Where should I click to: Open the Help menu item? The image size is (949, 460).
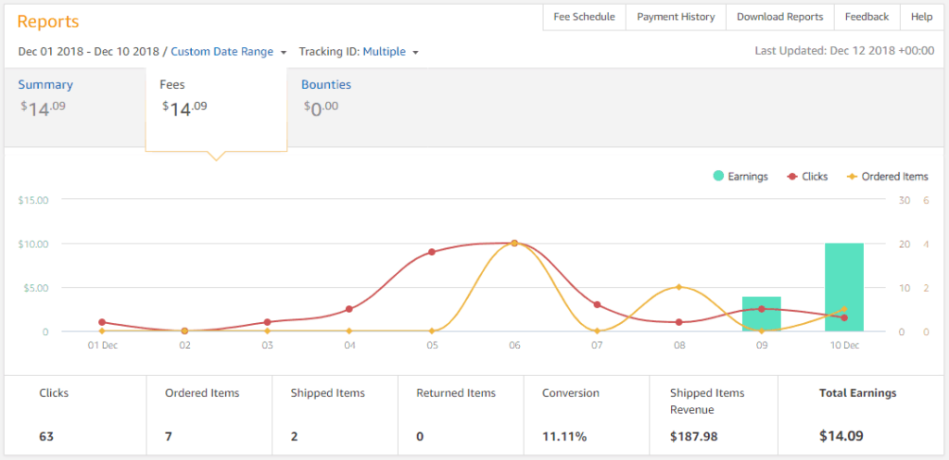pos(921,17)
